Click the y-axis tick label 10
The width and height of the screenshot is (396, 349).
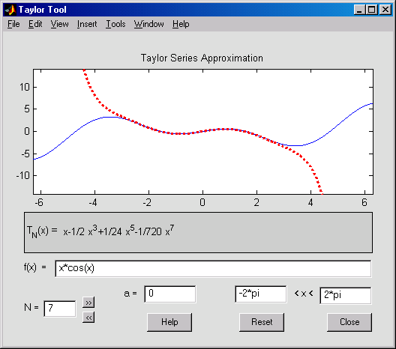(25, 87)
